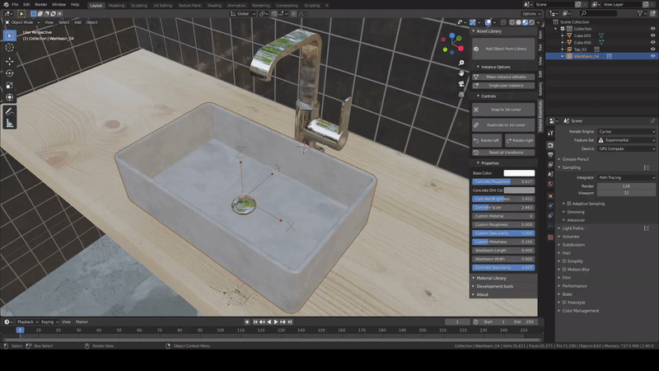Image resolution: width=659 pixels, height=371 pixels.
Task: Hide Washbasin_04 in the outliner
Action: click(x=652, y=56)
